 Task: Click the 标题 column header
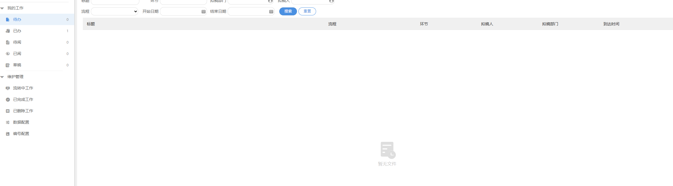[91, 24]
